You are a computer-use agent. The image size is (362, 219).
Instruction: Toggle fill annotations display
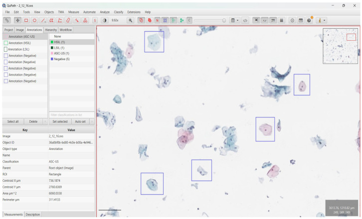[x=150, y=20]
